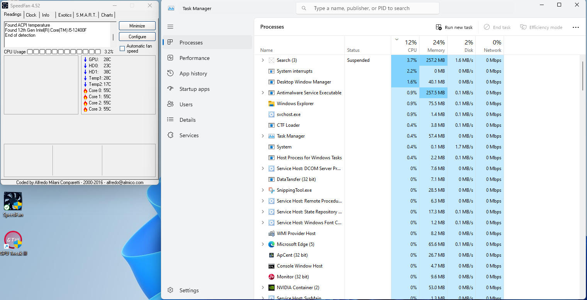This screenshot has height=300, width=587.
Task: Click the End task button
Action: pos(497,27)
